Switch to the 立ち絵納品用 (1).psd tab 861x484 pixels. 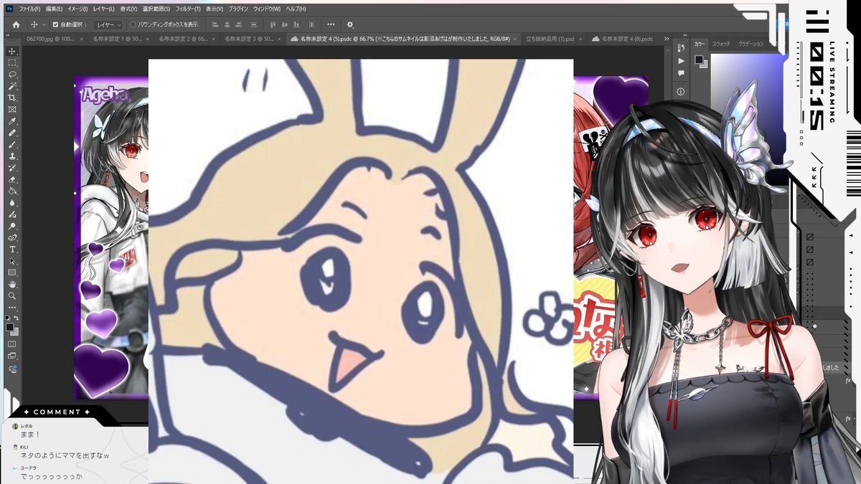coord(550,39)
